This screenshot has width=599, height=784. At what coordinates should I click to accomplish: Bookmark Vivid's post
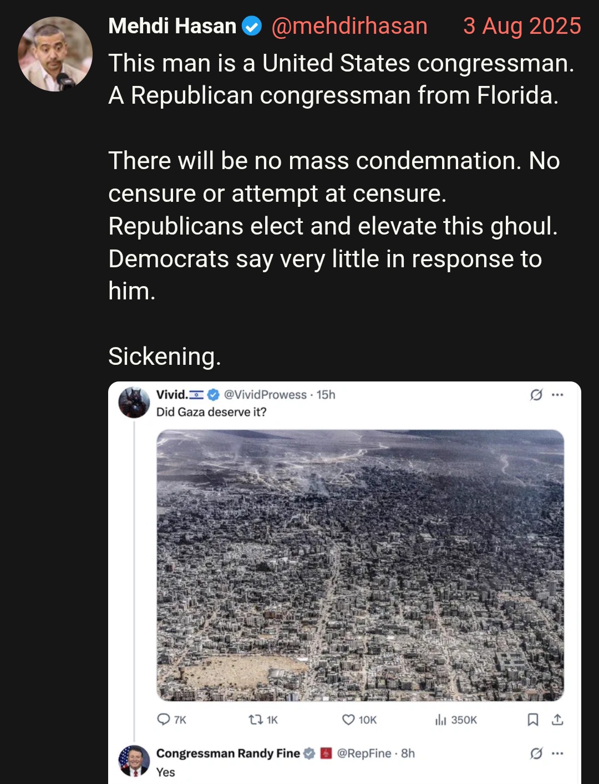tap(533, 720)
